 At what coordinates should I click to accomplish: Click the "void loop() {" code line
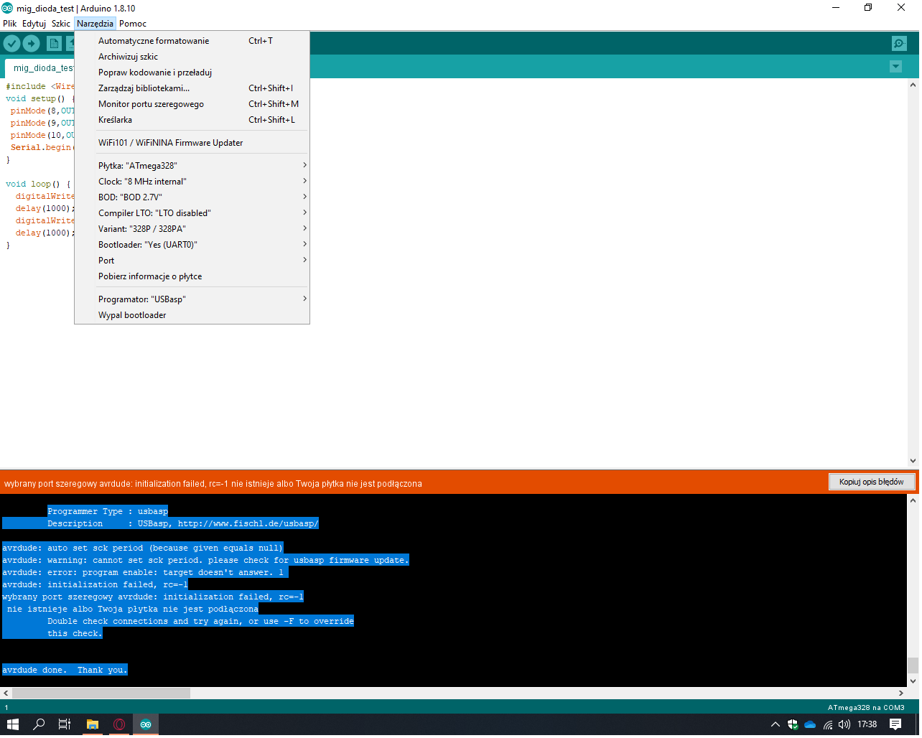click(x=38, y=184)
